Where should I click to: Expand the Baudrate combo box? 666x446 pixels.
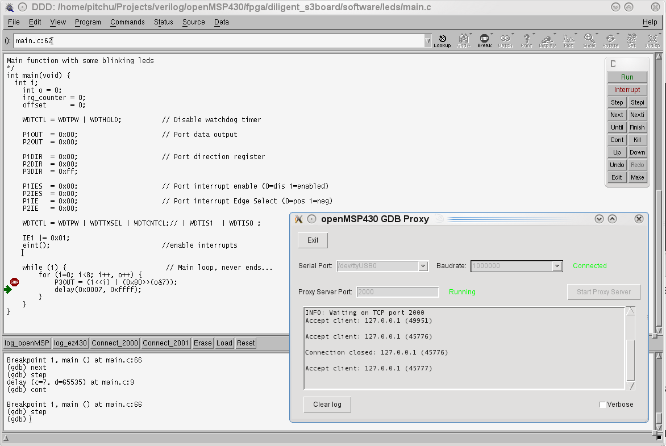[x=557, y=266]
